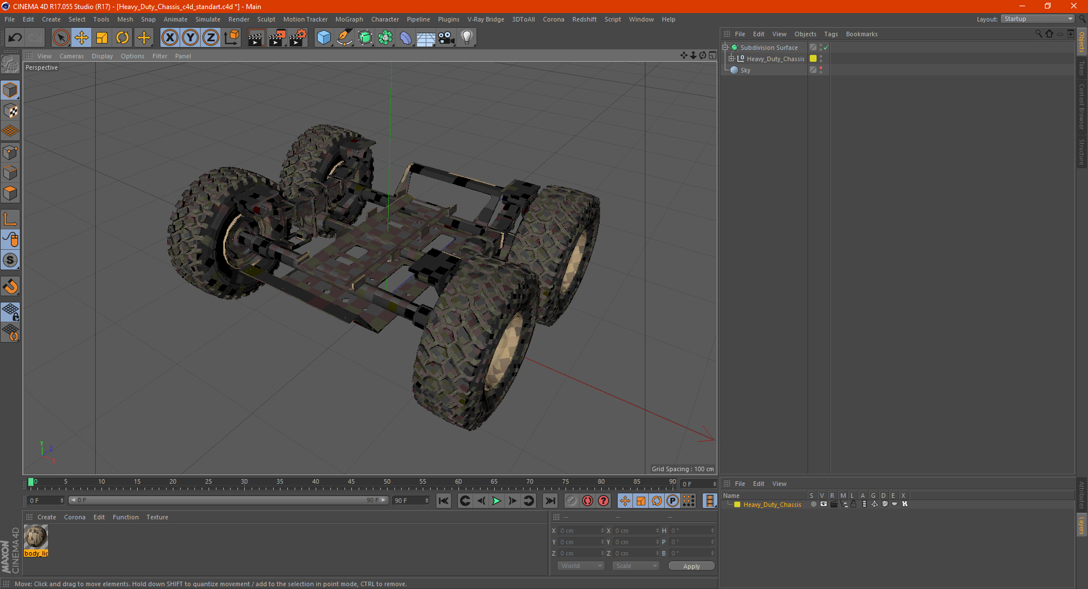Toggle the Sky visibility dots
Screen dimensions: 1088x589
pos(821,70)
